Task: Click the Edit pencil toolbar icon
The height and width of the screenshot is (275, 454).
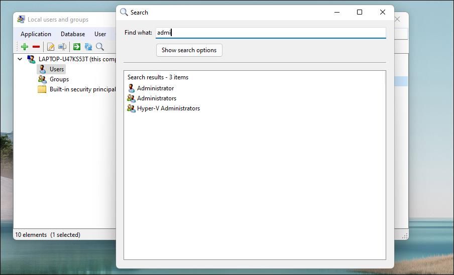Action: (51, 47)
